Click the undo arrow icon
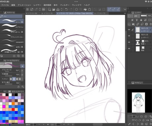Screen dimensions: 152x126 point(66,9)
